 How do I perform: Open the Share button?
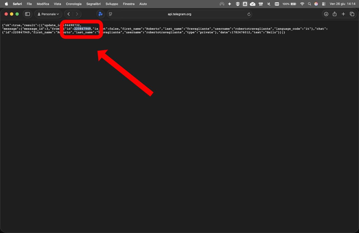(x=335, y=14)
